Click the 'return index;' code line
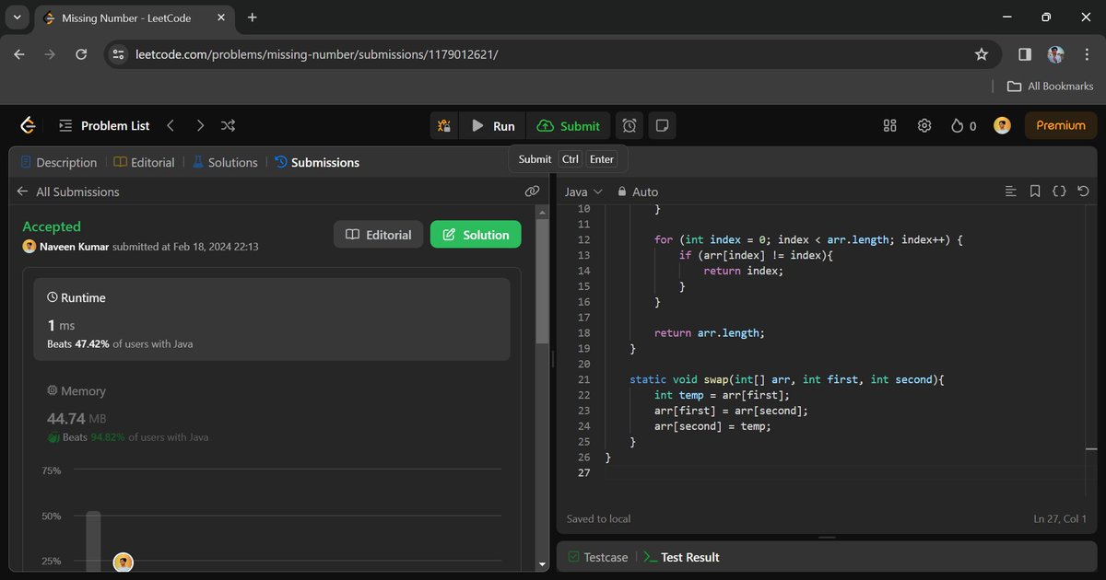1106x580 pixels. pos(743,271)
